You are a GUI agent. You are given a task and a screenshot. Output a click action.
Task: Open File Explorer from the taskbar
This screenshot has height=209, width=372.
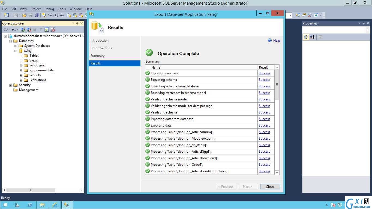point(42,205)
